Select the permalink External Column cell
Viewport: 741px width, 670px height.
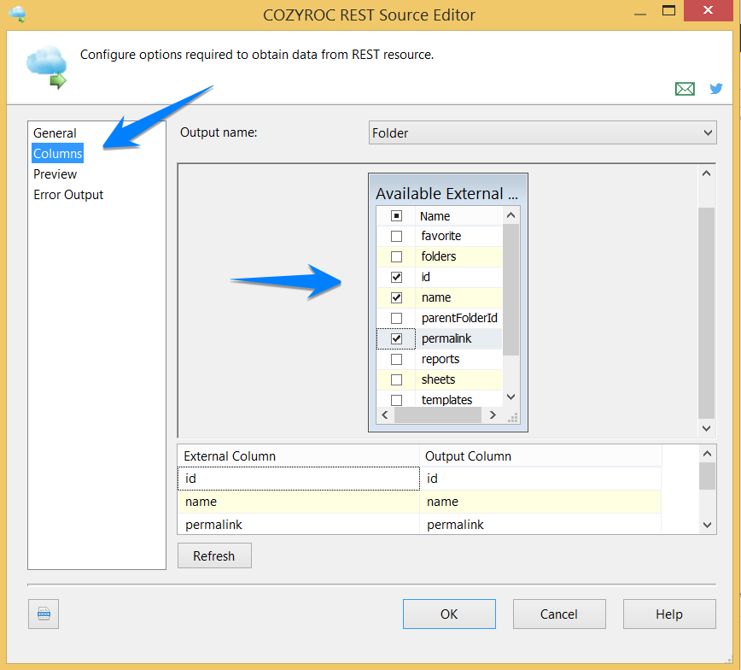(299, 524)
